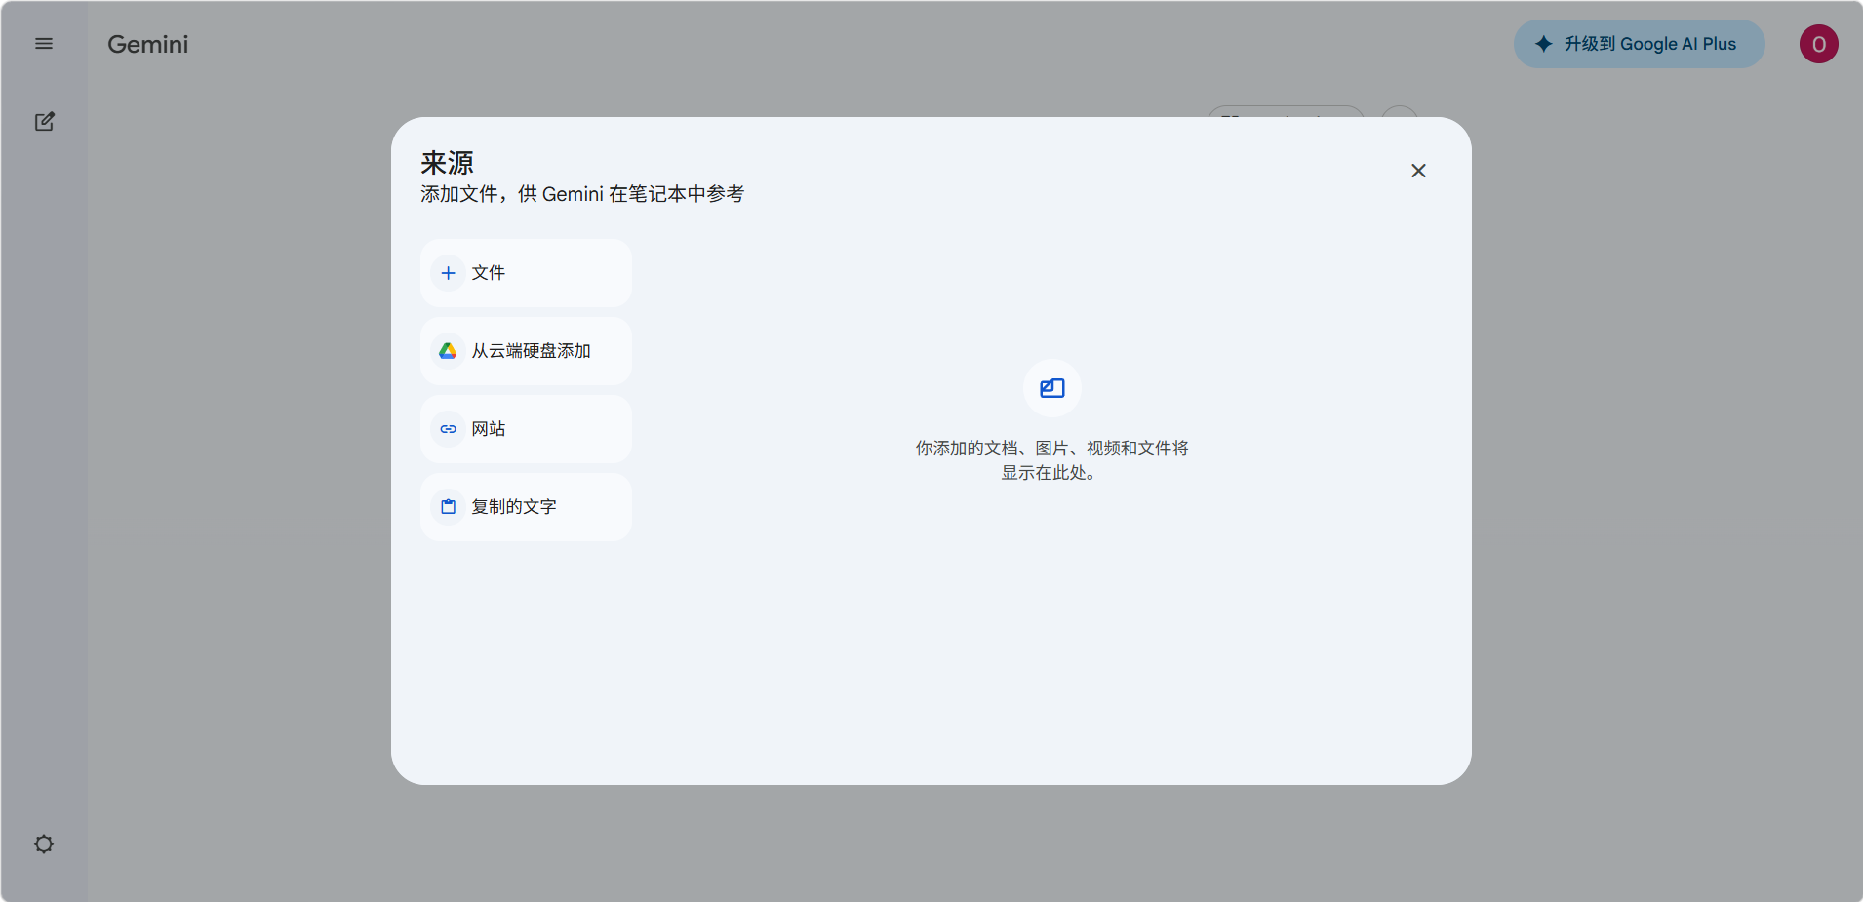The image size is (1863, 902).
Task: Click the text 添加文件，供 Gemini 在笔记本中参考
Action: (582, 194)
